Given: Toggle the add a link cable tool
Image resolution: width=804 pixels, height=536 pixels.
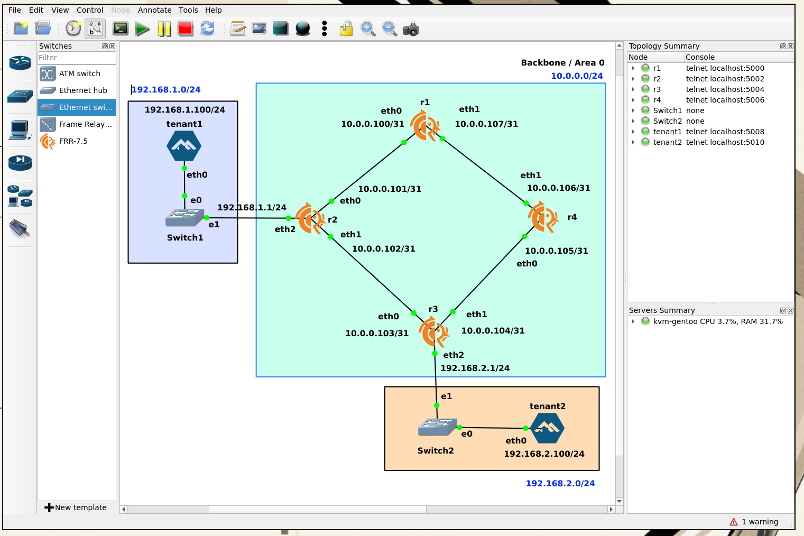Looking at the screenshot, I should click(20, 228).
